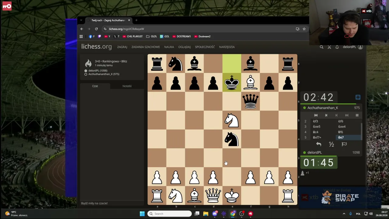The height and width of the screenshot is (219, 389).
Task: Show hidden system tray icons
Action: point(344,214)
